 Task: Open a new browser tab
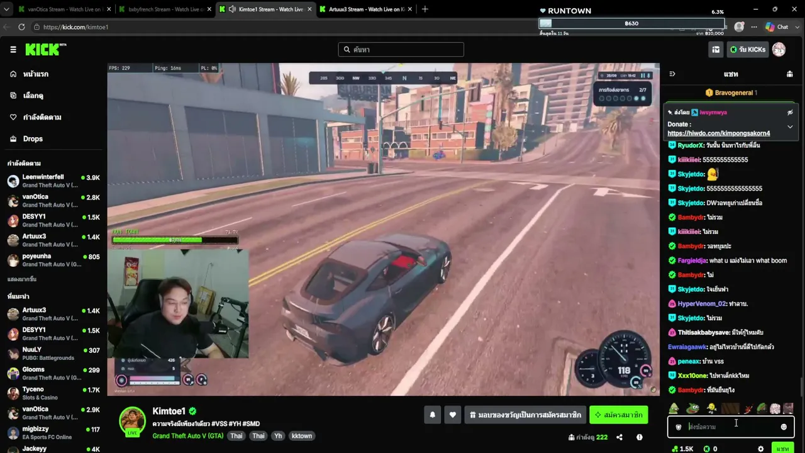click(425, 9)
